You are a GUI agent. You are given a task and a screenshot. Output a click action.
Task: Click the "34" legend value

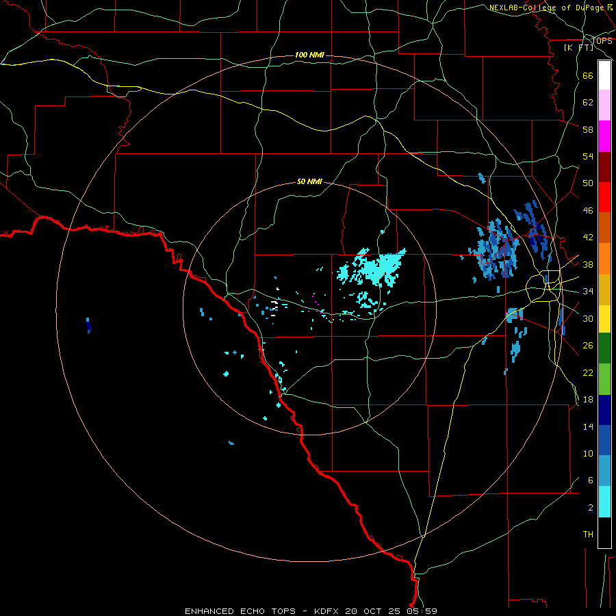click(x=588, y=292)
